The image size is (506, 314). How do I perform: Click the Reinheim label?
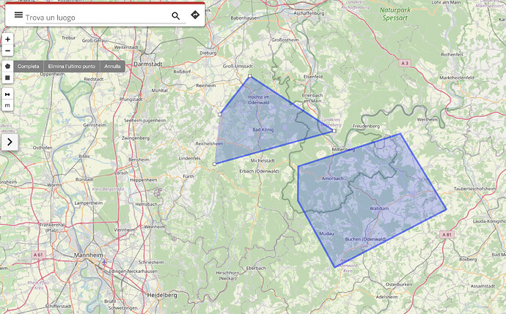click(206, 86)
